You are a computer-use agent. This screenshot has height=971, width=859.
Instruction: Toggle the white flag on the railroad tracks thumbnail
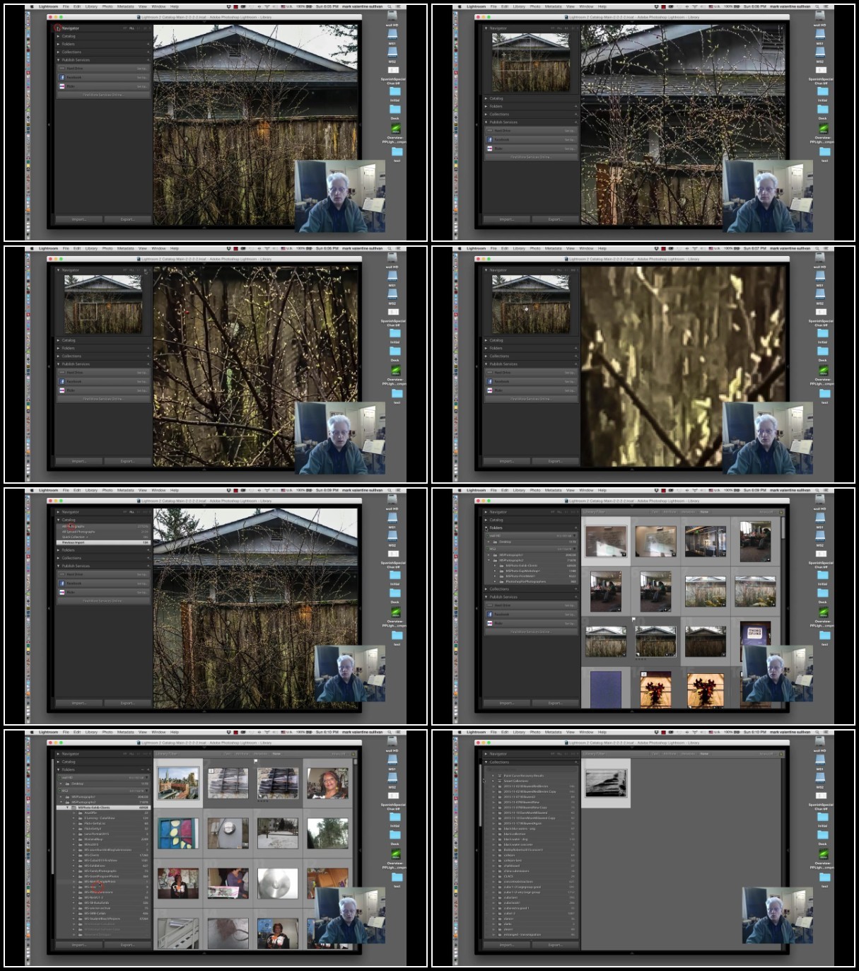coord(256,762)
